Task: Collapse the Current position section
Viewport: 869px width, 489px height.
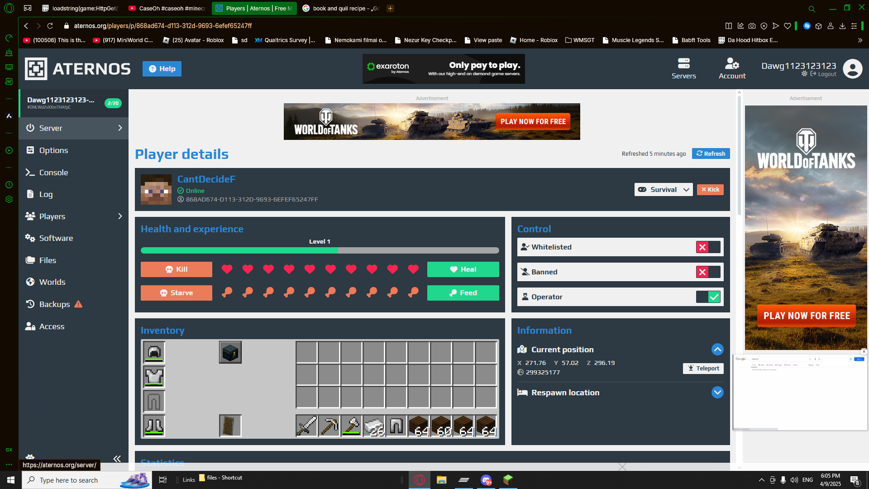Action: pyautogui.click(x=717, y=350)
